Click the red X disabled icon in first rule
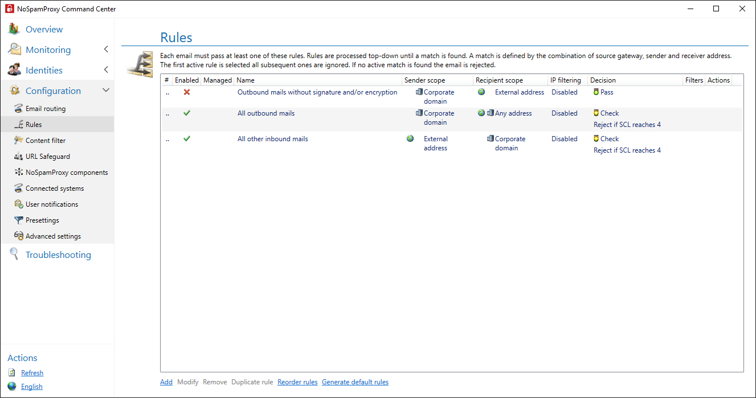Viewport: 756px width, 398px height. pyautogui.click(x=186, y=92)
